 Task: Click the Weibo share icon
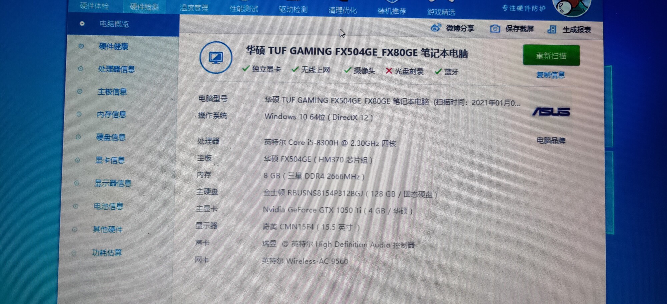click(436, 28)
